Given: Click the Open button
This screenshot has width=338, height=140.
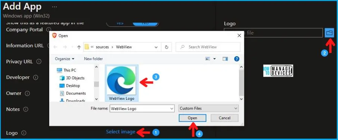Looking at the screenshot, I should pos(192,118).
